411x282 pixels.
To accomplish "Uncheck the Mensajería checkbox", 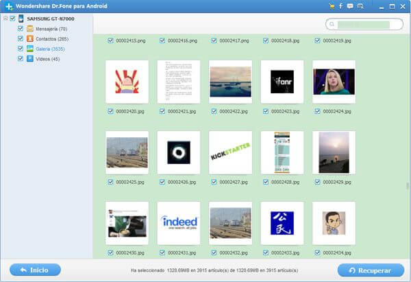I will tap(20, 29).
